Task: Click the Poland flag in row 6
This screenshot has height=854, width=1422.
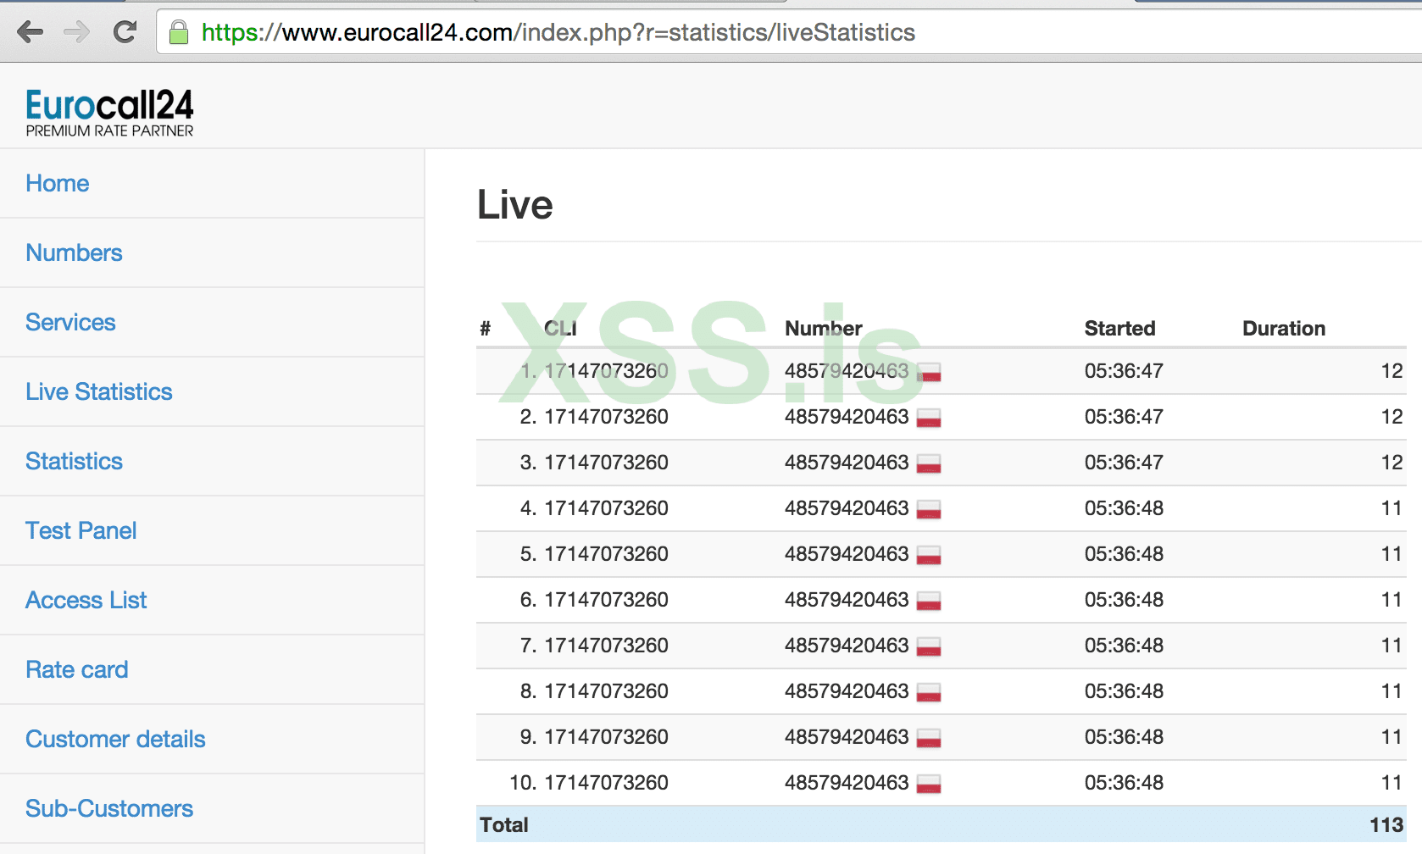Action: (x=929, y=601)
